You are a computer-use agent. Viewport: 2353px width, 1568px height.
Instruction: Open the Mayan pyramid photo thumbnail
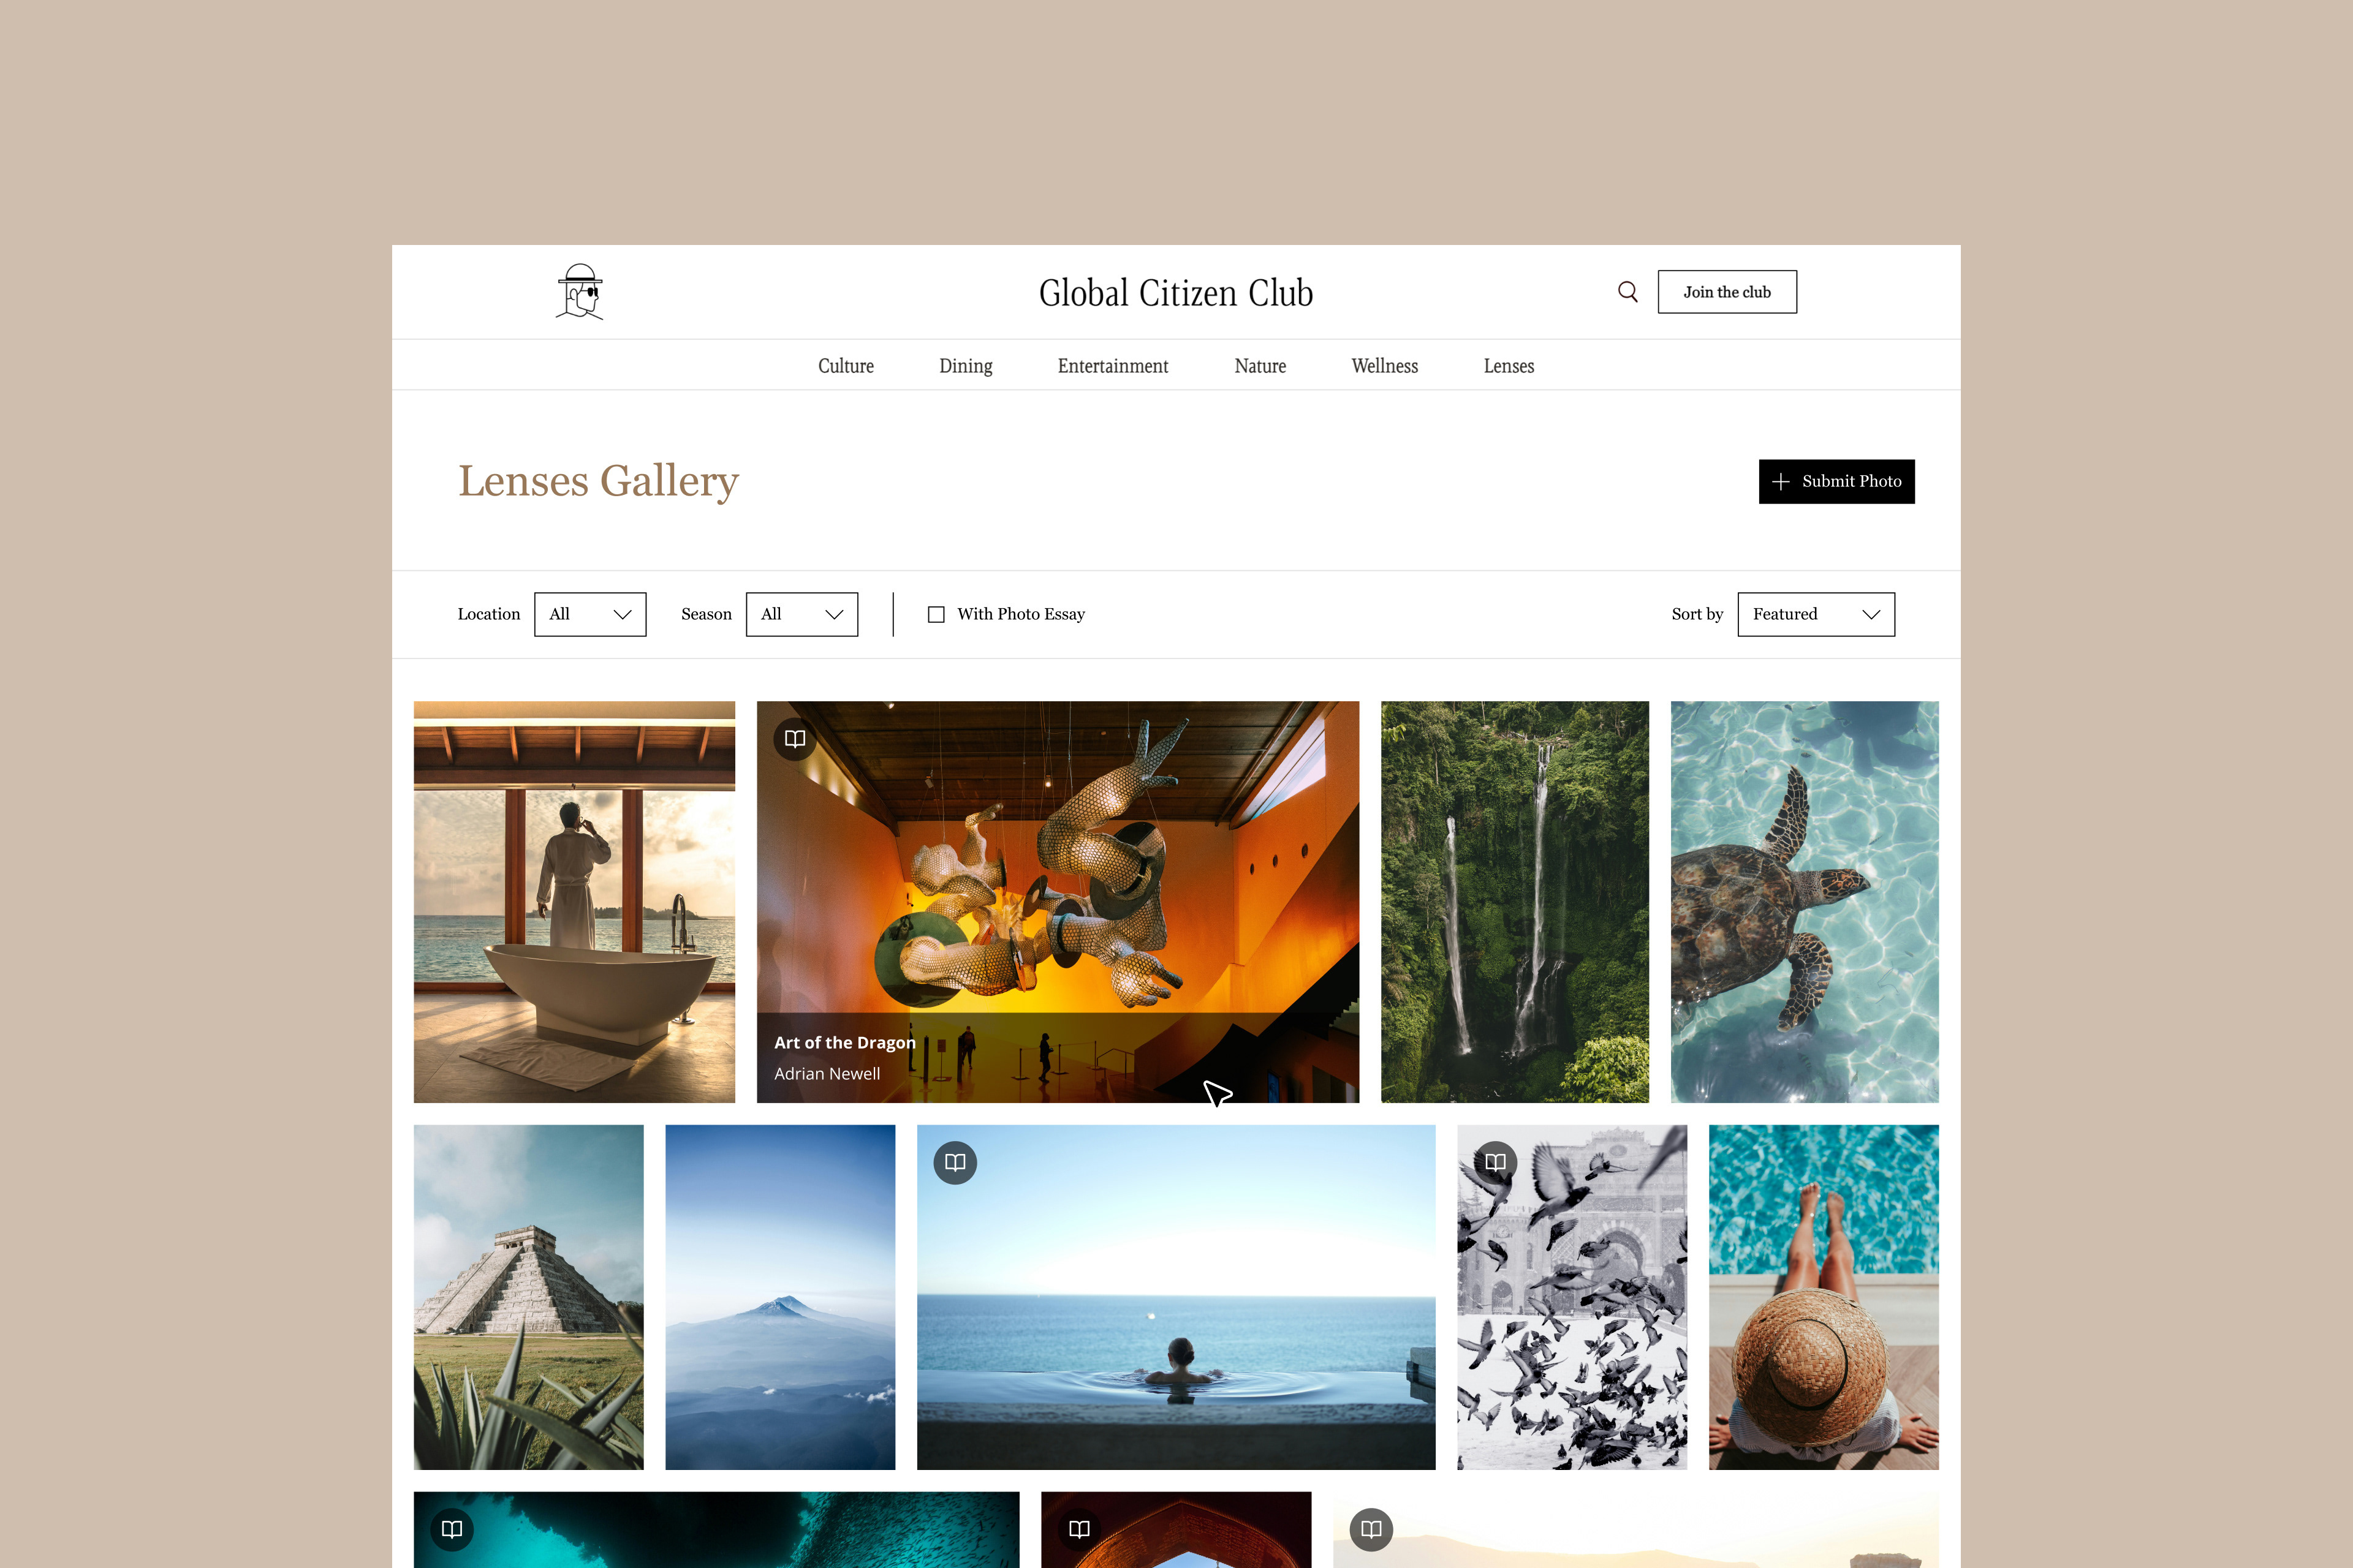[528, 1297]
